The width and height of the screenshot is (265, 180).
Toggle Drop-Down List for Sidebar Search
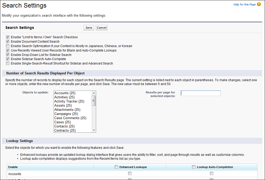(x=8, y=55)
